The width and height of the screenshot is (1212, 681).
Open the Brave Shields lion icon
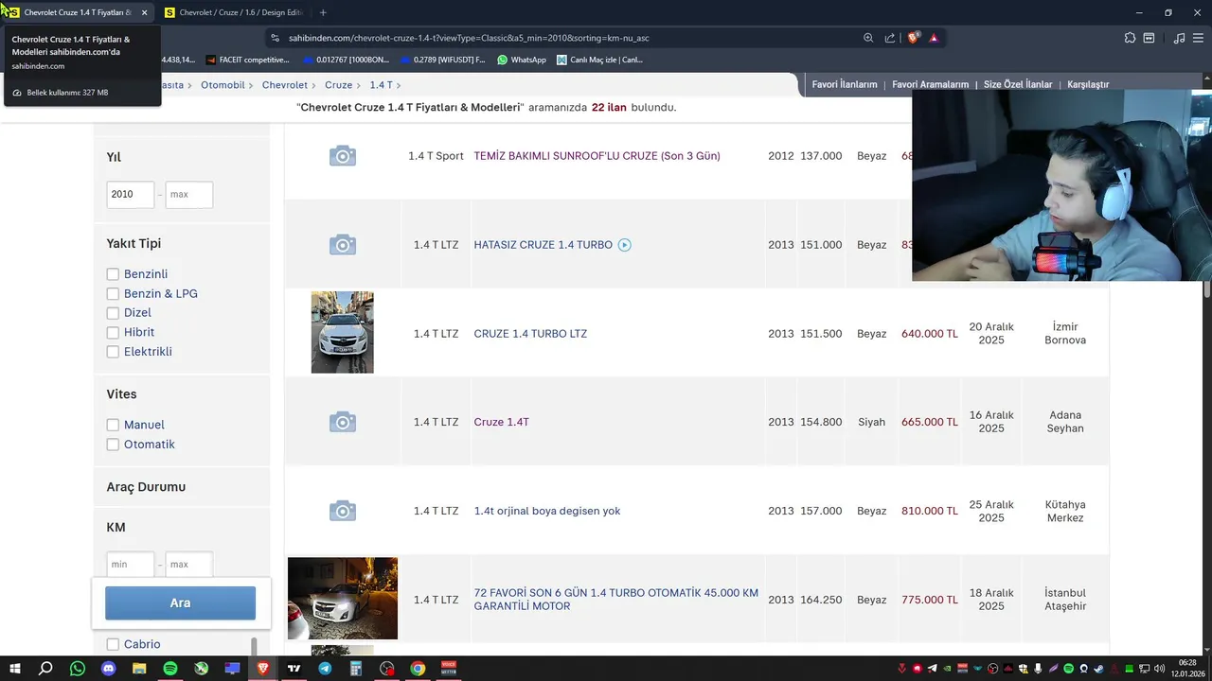pyautogui.click(x=913, y=38)
